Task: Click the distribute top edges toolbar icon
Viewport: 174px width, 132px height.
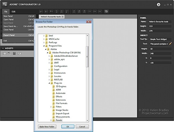Action: click(74, 11)
